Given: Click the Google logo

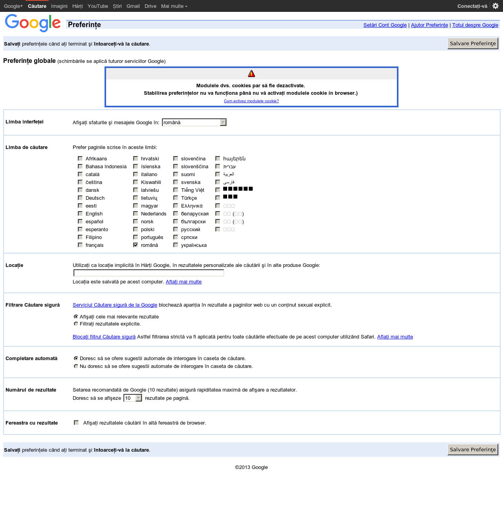Looking at the screenshot, I should [33, 23].
